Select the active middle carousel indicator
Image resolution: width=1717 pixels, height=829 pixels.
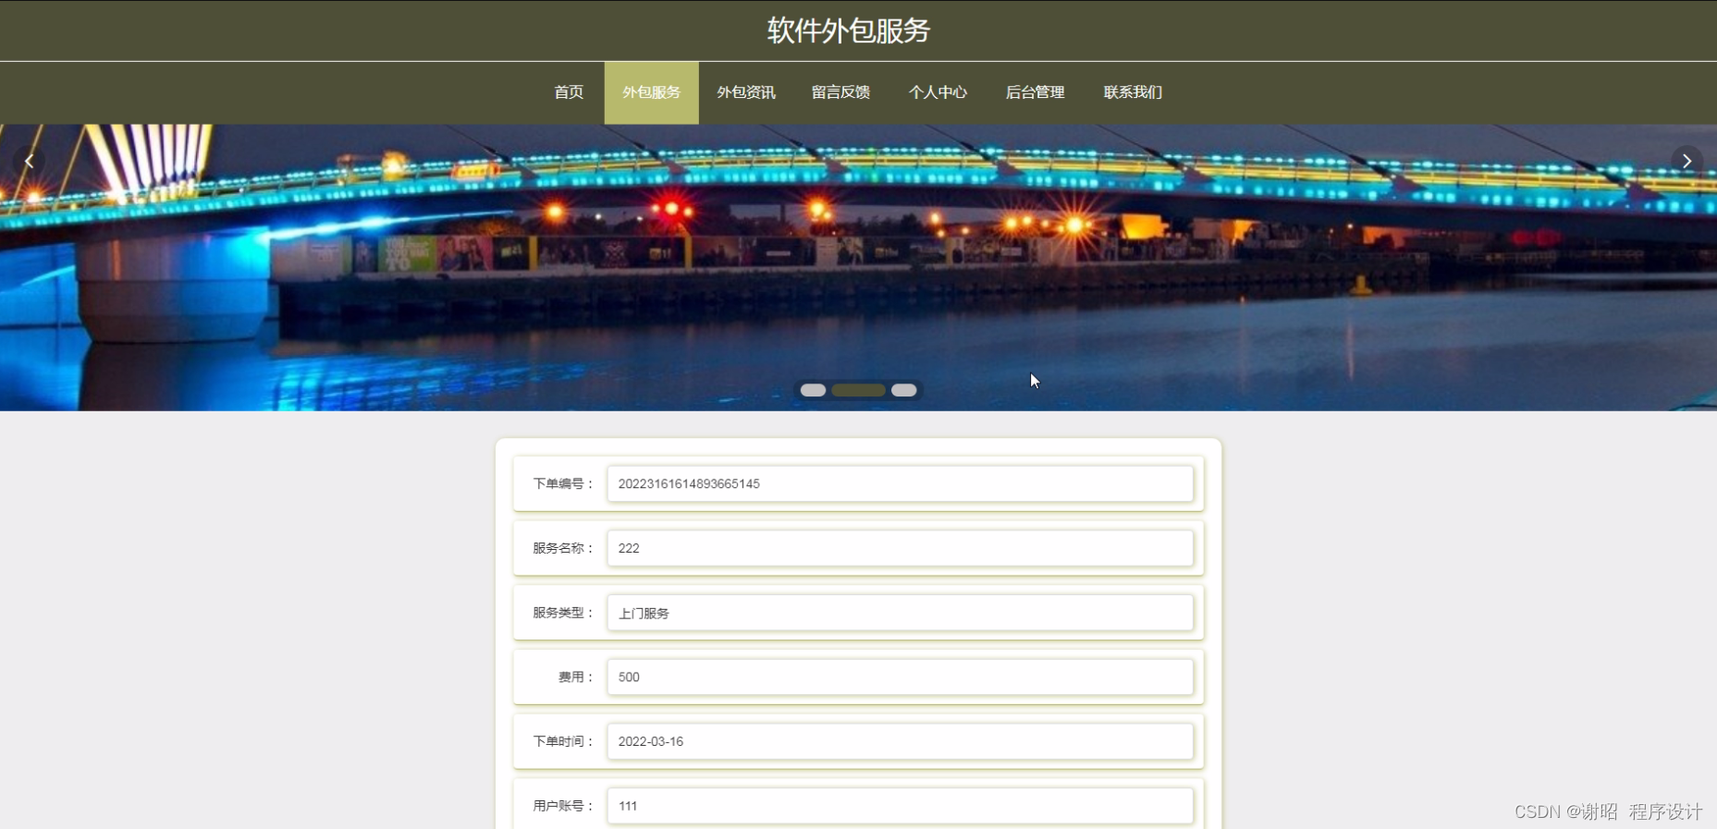[858, 390]
